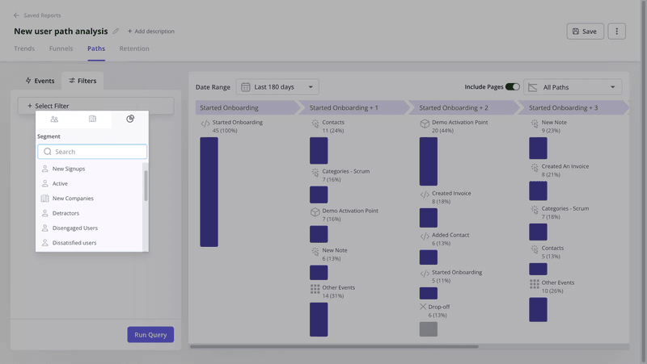Open the Select Filter dropdown
The image size is (647, 364).
click(x=95, y=106)
